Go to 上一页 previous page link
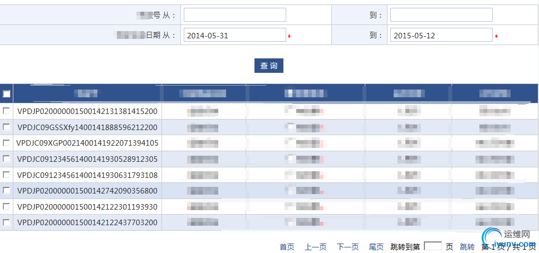The height and width of the screenshot is (253, 539). 316,247
